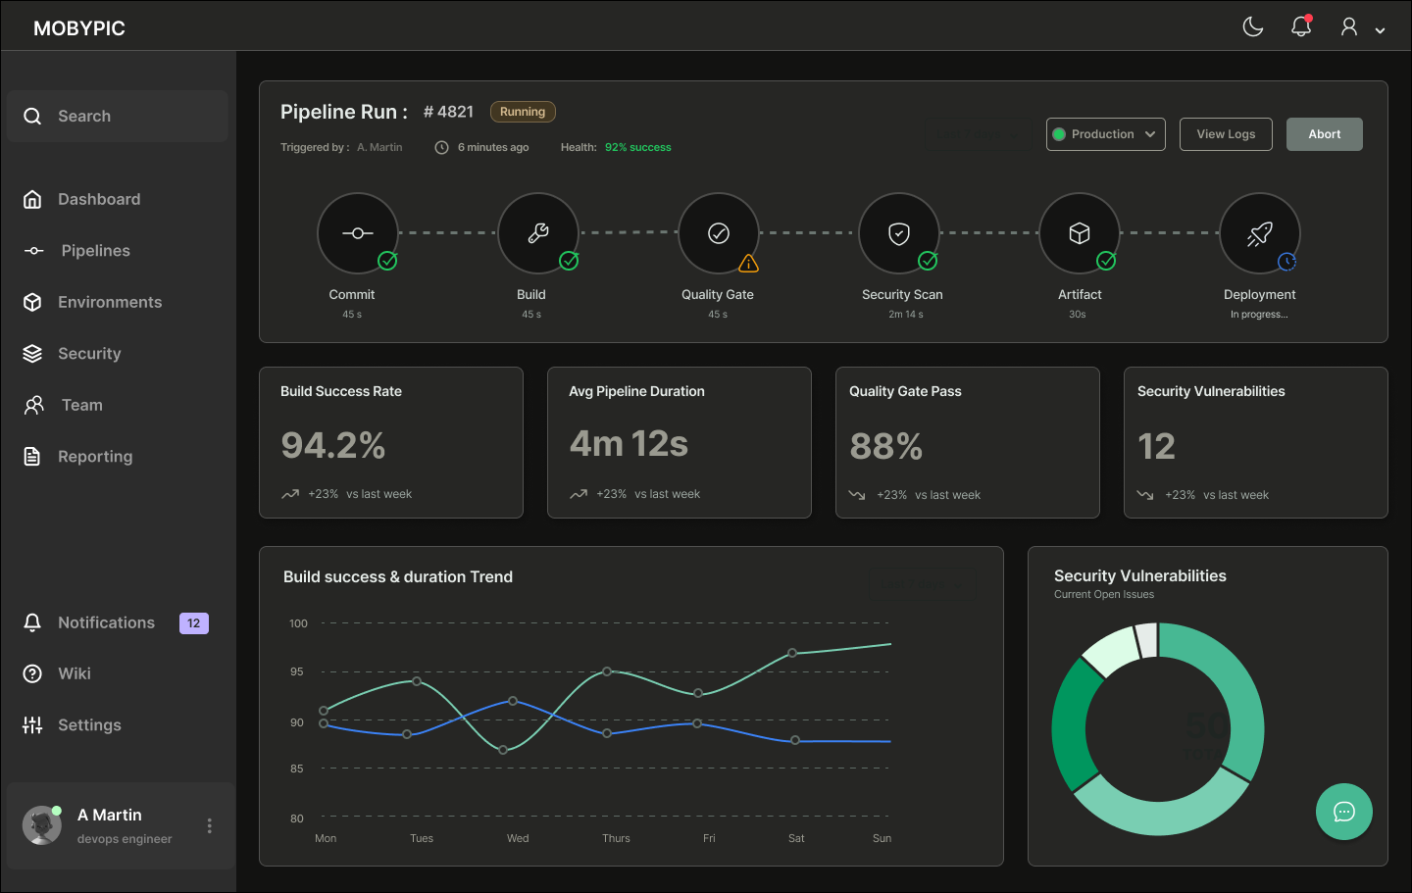Open the floating chat bubble button
Image resolution: width=1412 pixels, height=893 pixels.
[x=1343, y=812]
